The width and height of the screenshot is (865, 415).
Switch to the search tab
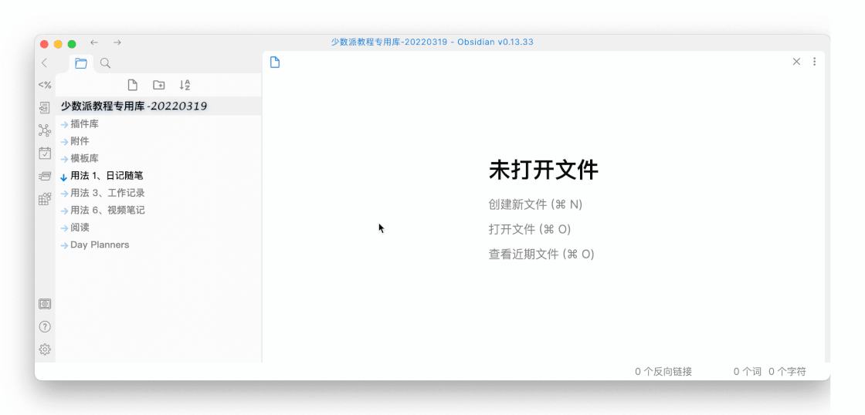pos(106,63)
